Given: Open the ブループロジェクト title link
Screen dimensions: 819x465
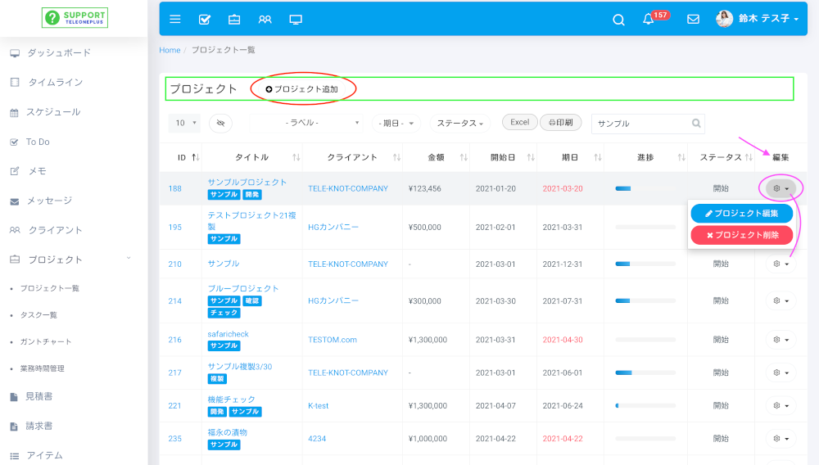Looking at the screenshot, I should coord(243,289).
